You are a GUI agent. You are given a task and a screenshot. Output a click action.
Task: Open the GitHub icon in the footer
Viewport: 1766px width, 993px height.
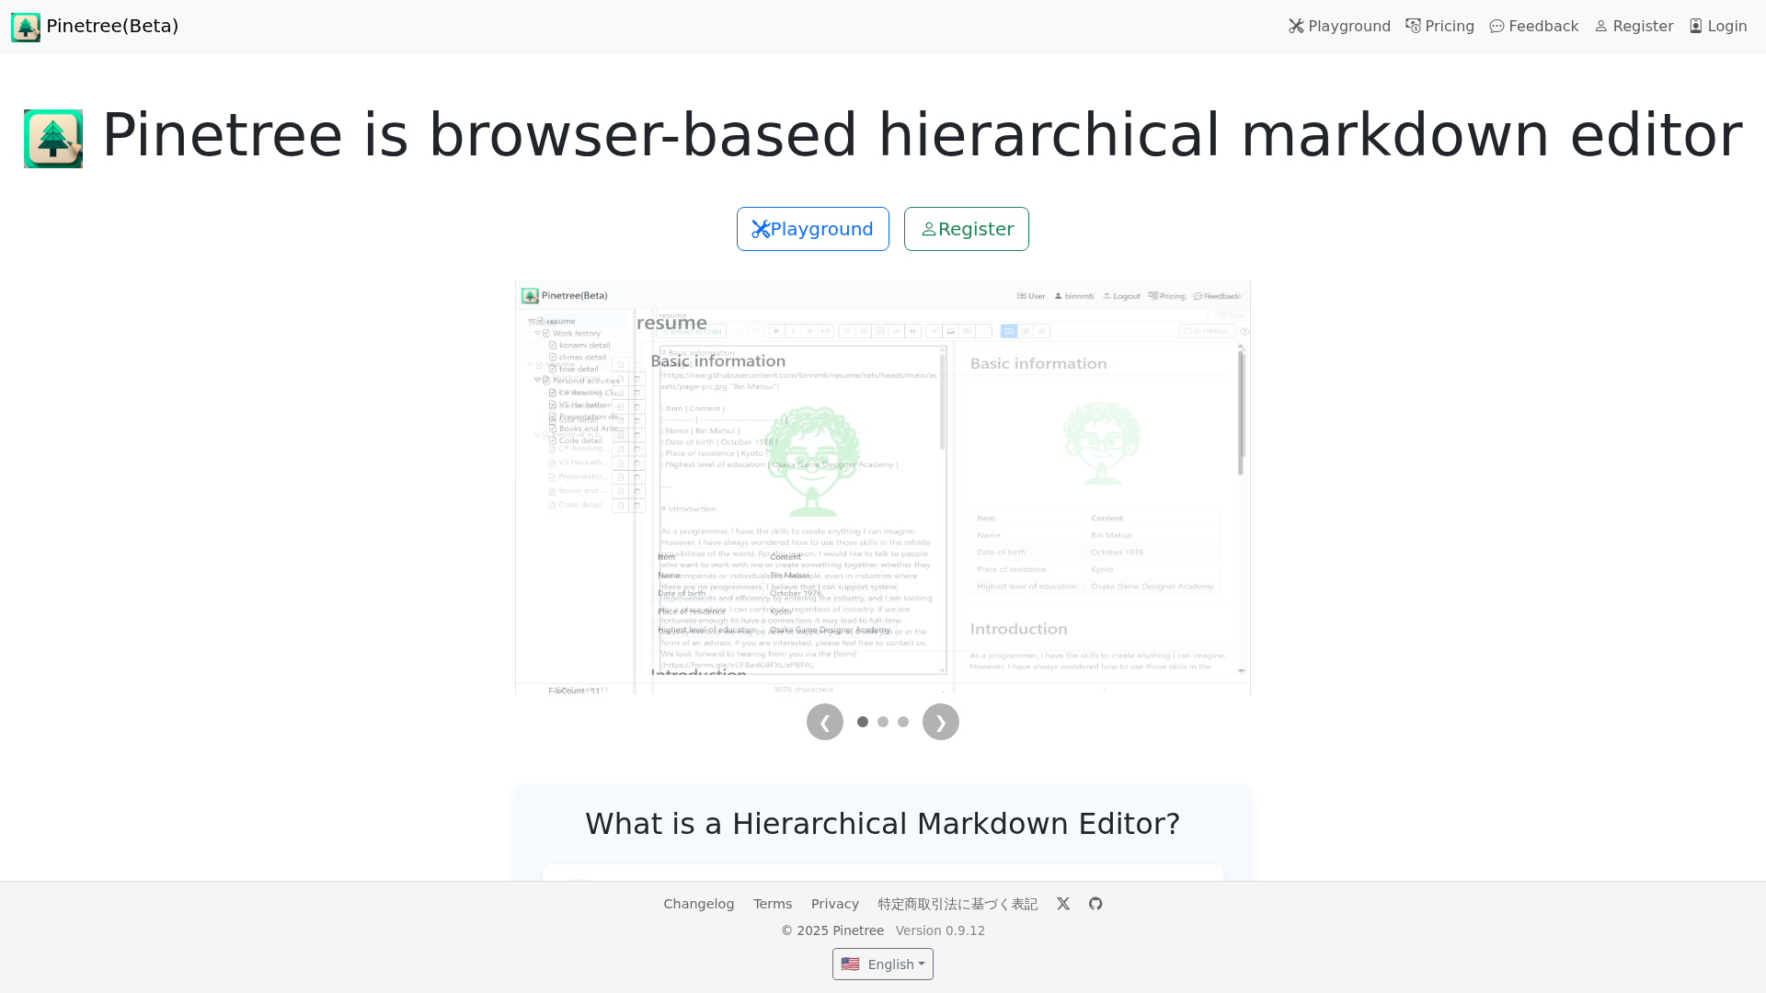[1095, 904]
